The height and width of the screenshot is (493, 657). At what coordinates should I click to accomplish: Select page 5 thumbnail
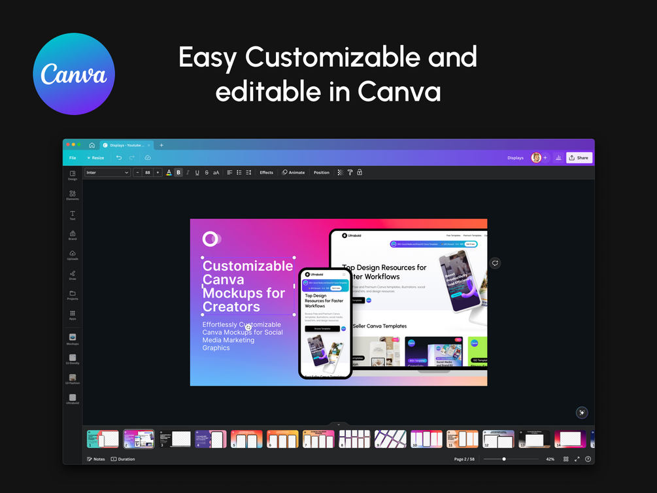coord(247,439)
